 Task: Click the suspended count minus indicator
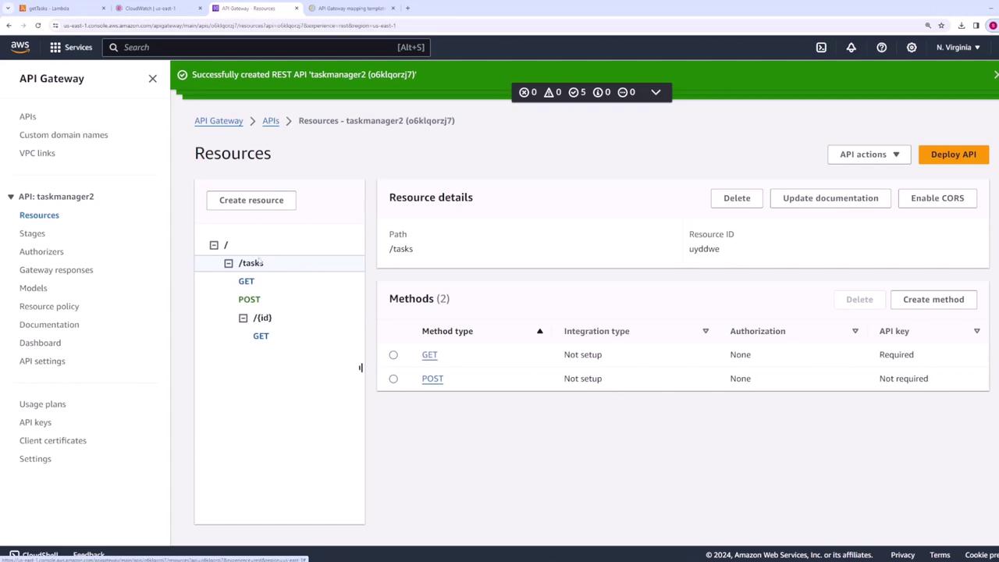point(622,92)
